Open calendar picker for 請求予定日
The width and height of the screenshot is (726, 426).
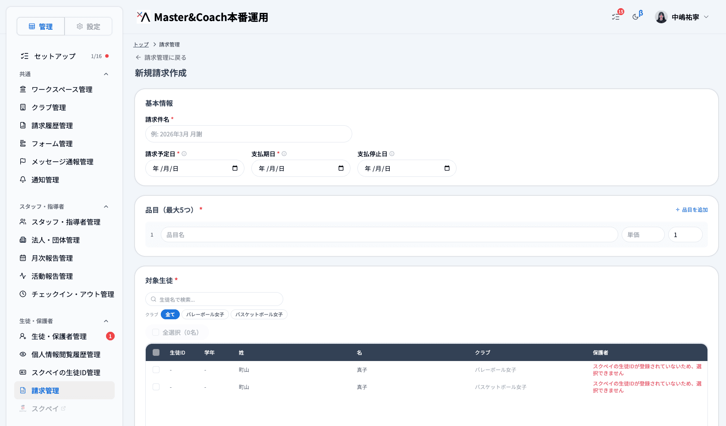[x=235, y=168]
